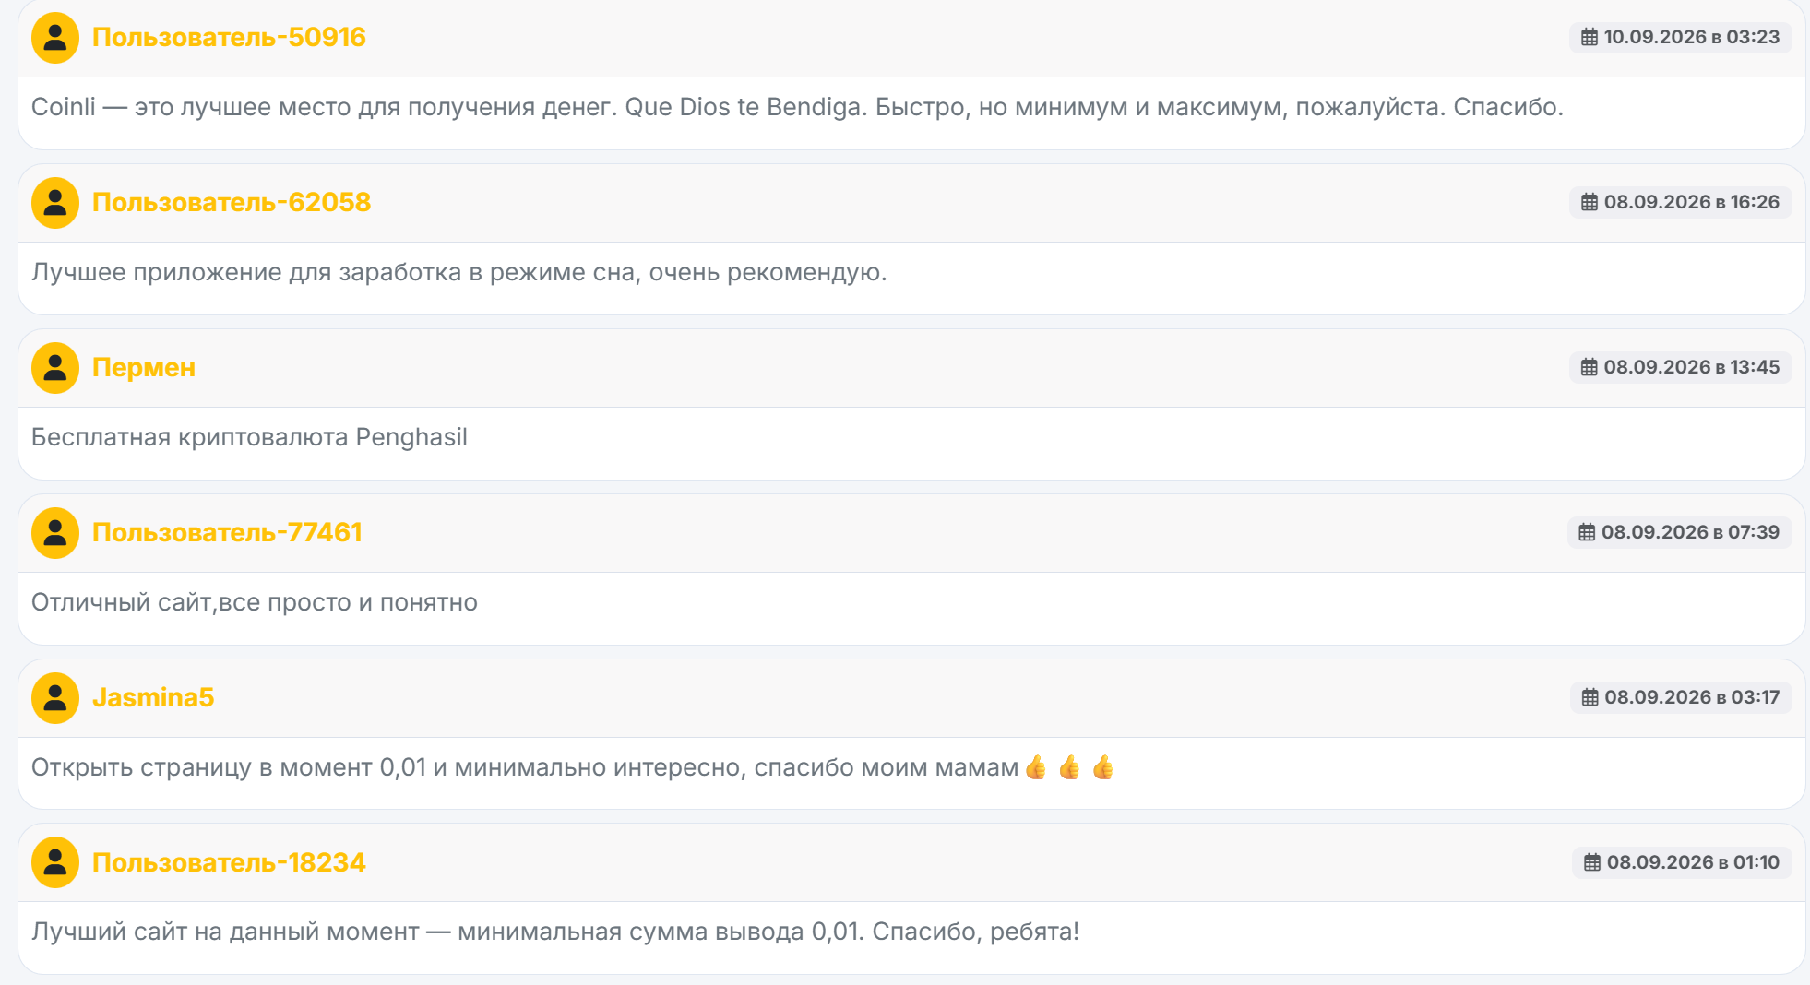This screenshot has height=985, width=1810.
Task: Click the calendar icon next to 08.09.2026 в 03:17
Action: point(1590,697)
